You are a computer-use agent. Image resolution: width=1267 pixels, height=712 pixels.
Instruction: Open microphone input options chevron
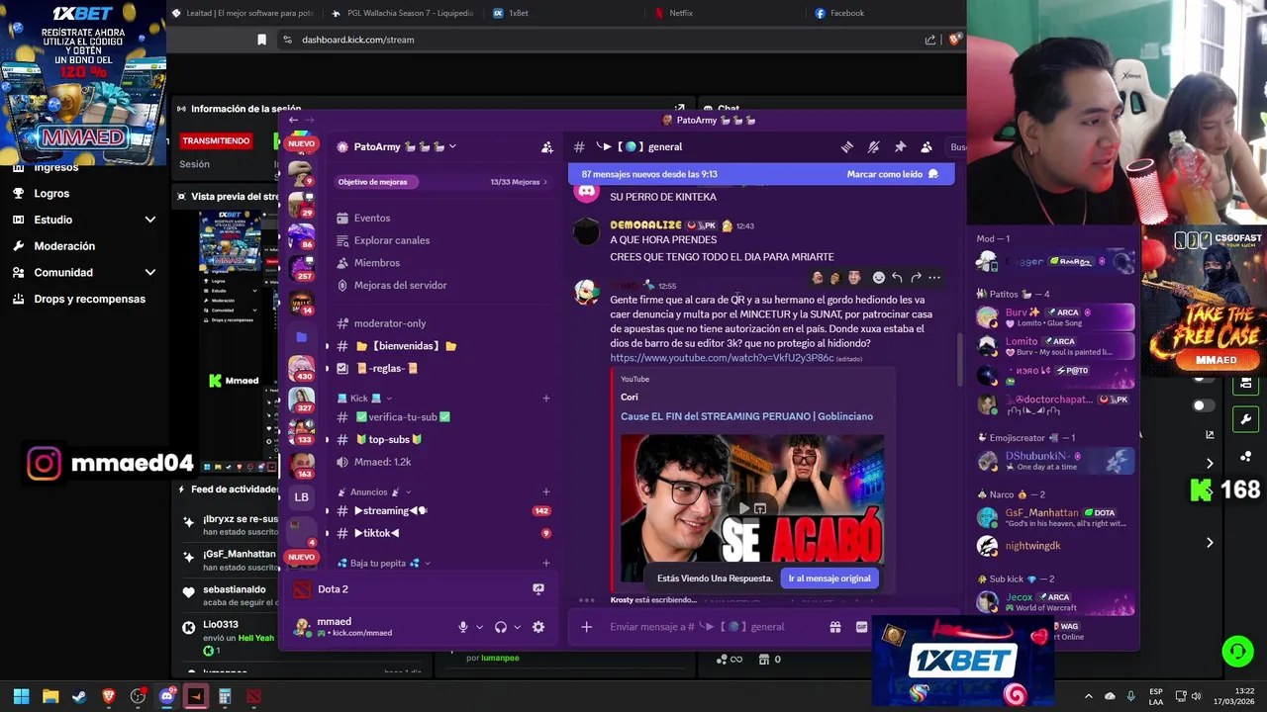coord(480,627)
